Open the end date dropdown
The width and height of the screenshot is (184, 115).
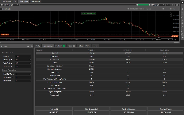(x=164, y=5)
